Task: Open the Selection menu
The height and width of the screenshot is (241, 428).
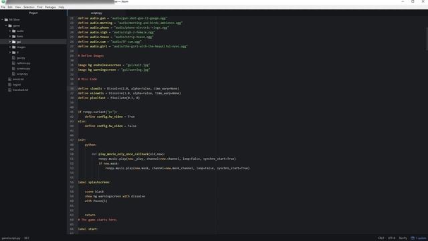Action: [29, 7]
